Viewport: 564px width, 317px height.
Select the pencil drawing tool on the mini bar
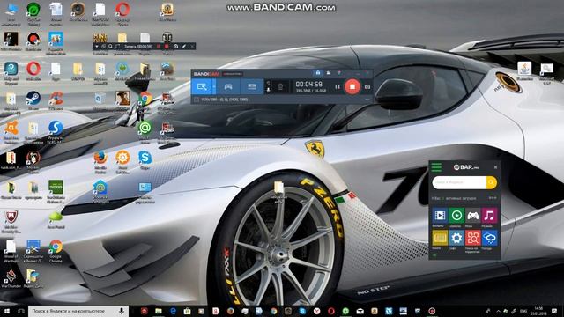click(x=184, y=47)
